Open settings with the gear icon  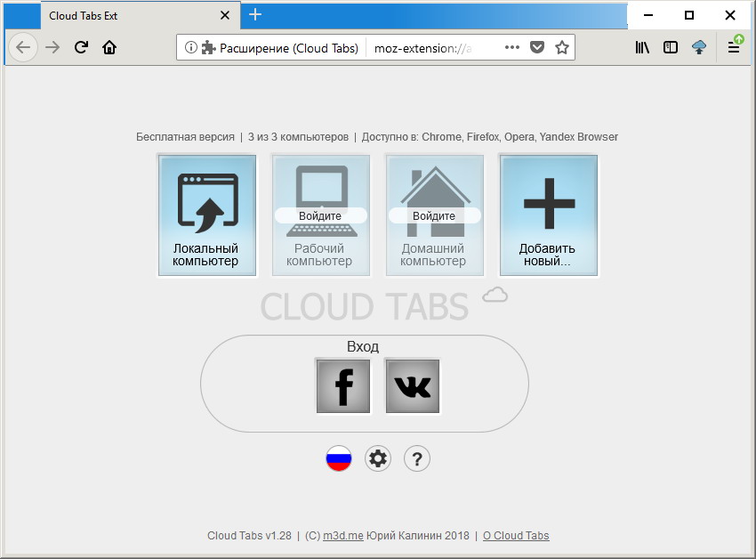[378, 458]
